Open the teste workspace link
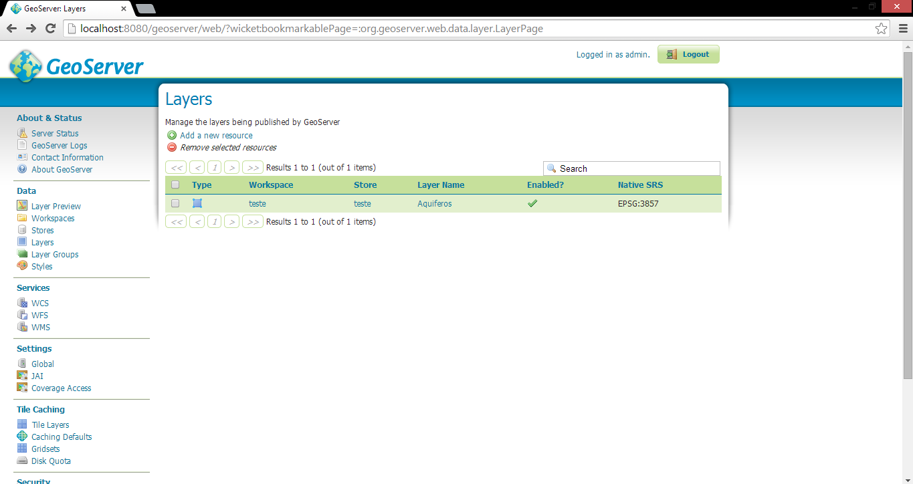Screen dimensions: 913x484 (x=258, y=204)
